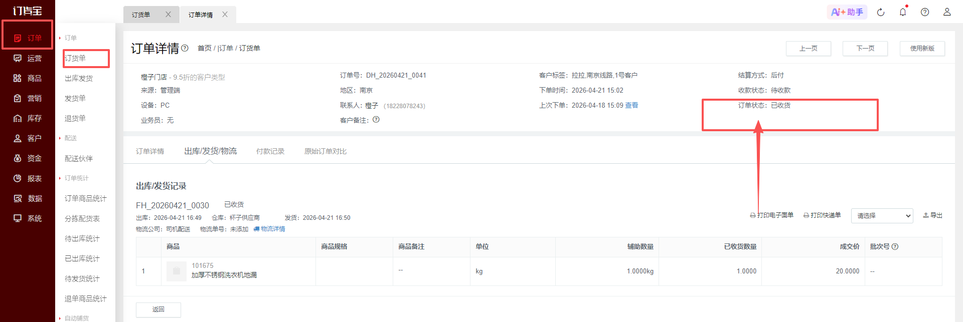Viewport: 963px width, 322px height.
Task: Click the phone number (18228078243)
Action: point(404,106)
